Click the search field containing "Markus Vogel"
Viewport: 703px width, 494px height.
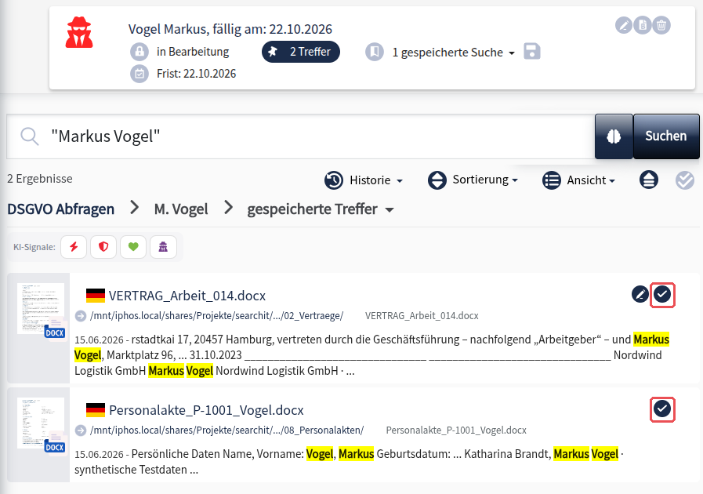[300, 136]
